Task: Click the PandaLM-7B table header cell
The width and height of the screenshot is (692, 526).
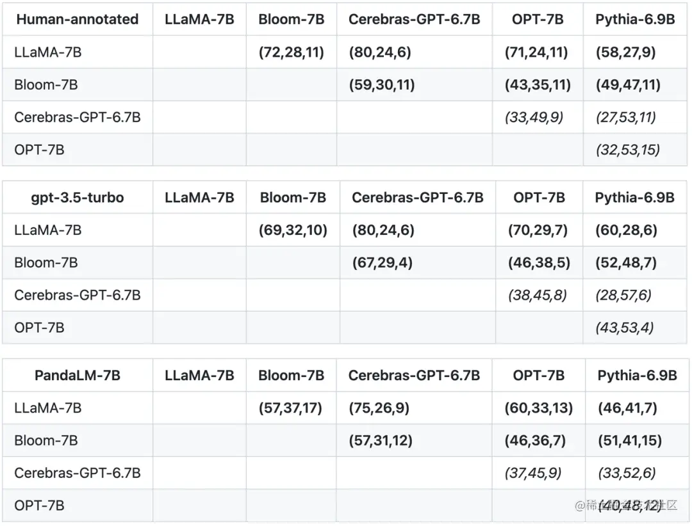Action: coord(78,375)
